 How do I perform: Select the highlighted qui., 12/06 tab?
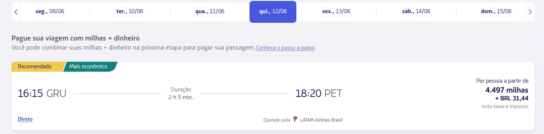click(x=273, y=12)
